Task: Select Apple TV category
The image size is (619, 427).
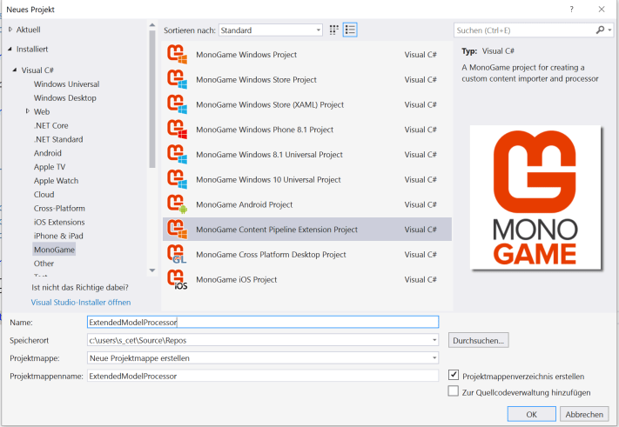Action: pyautogui.click(x=50, y=167)
